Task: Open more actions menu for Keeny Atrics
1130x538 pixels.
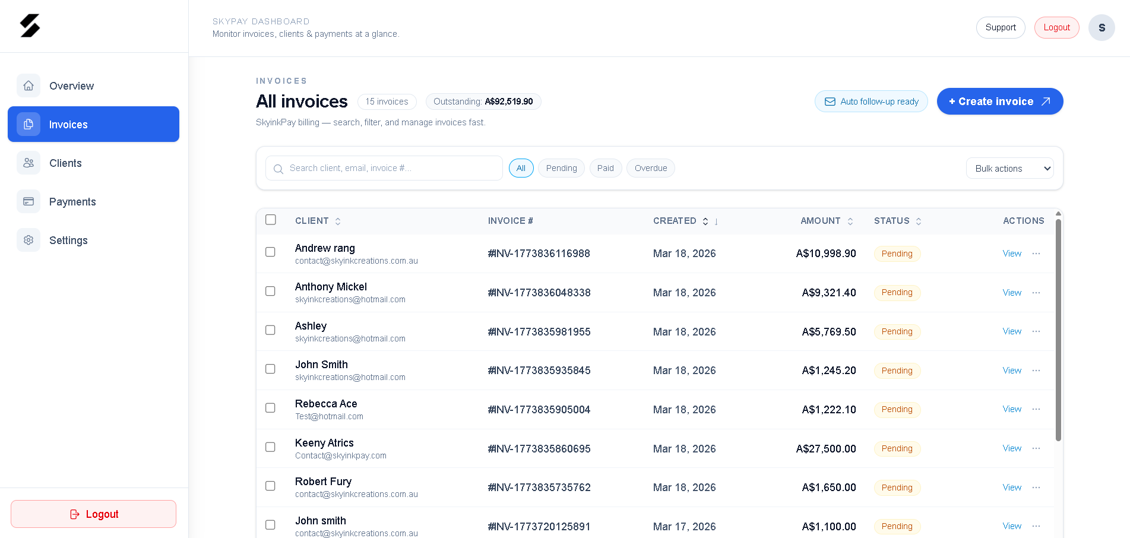Action: click(x=1036, y=448)
